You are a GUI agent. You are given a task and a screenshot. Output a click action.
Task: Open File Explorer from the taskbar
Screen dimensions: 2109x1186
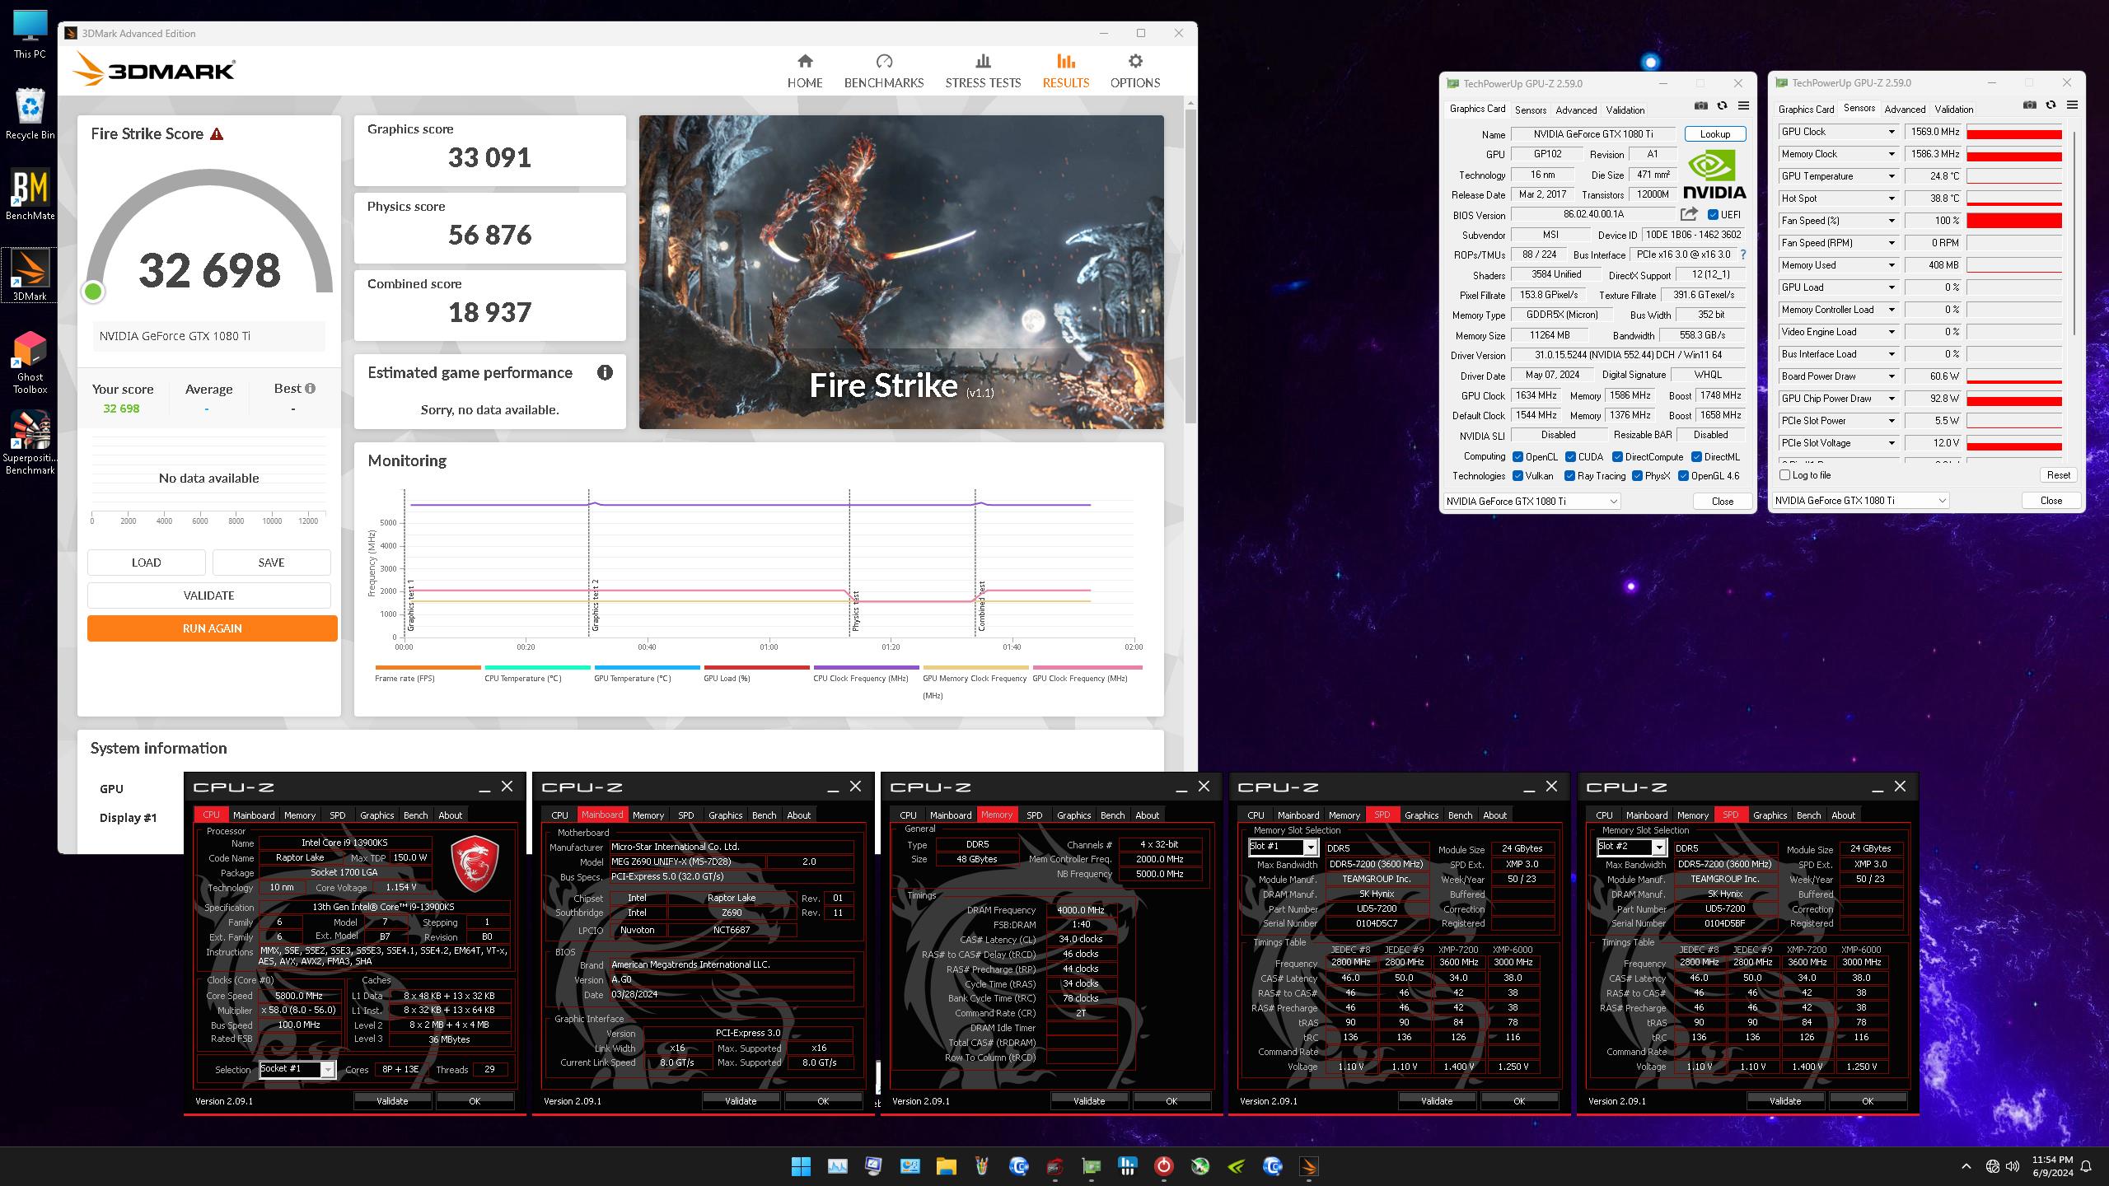click(x=945, y=1166)
